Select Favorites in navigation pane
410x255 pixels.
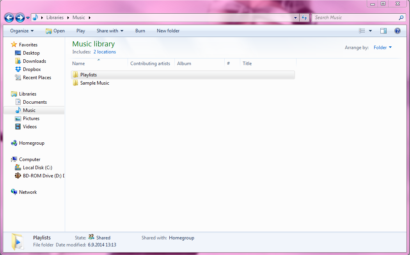(x=28, y=45)
